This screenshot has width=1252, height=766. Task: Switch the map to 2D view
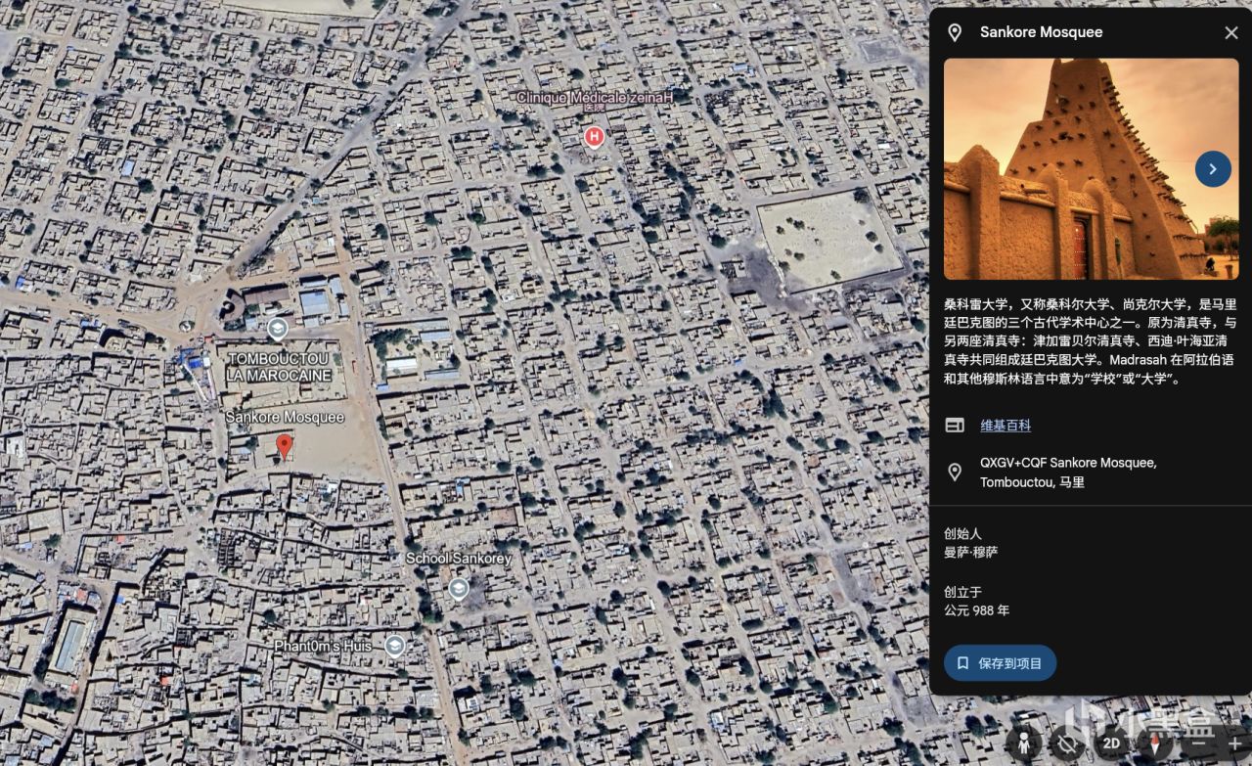[x=1111, y=743]
